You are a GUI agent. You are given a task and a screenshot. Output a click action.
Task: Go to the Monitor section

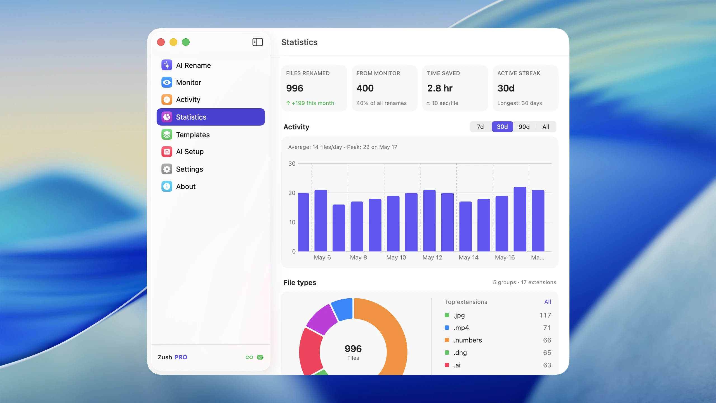(211, 82)
